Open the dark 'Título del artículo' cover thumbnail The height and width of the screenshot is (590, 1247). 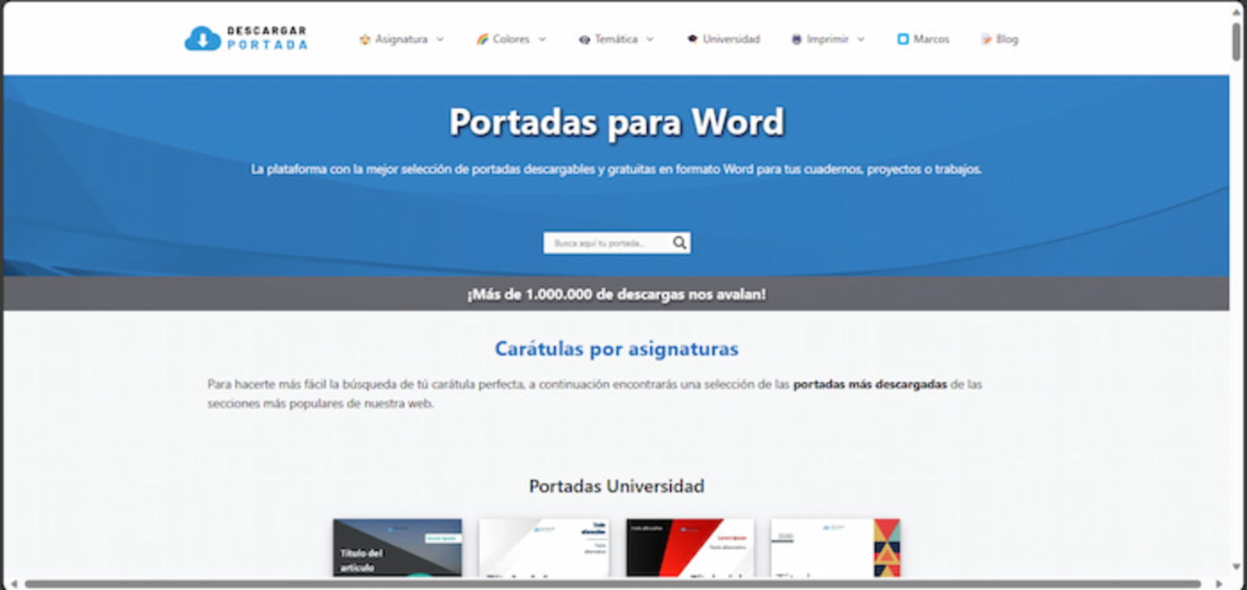397,548
